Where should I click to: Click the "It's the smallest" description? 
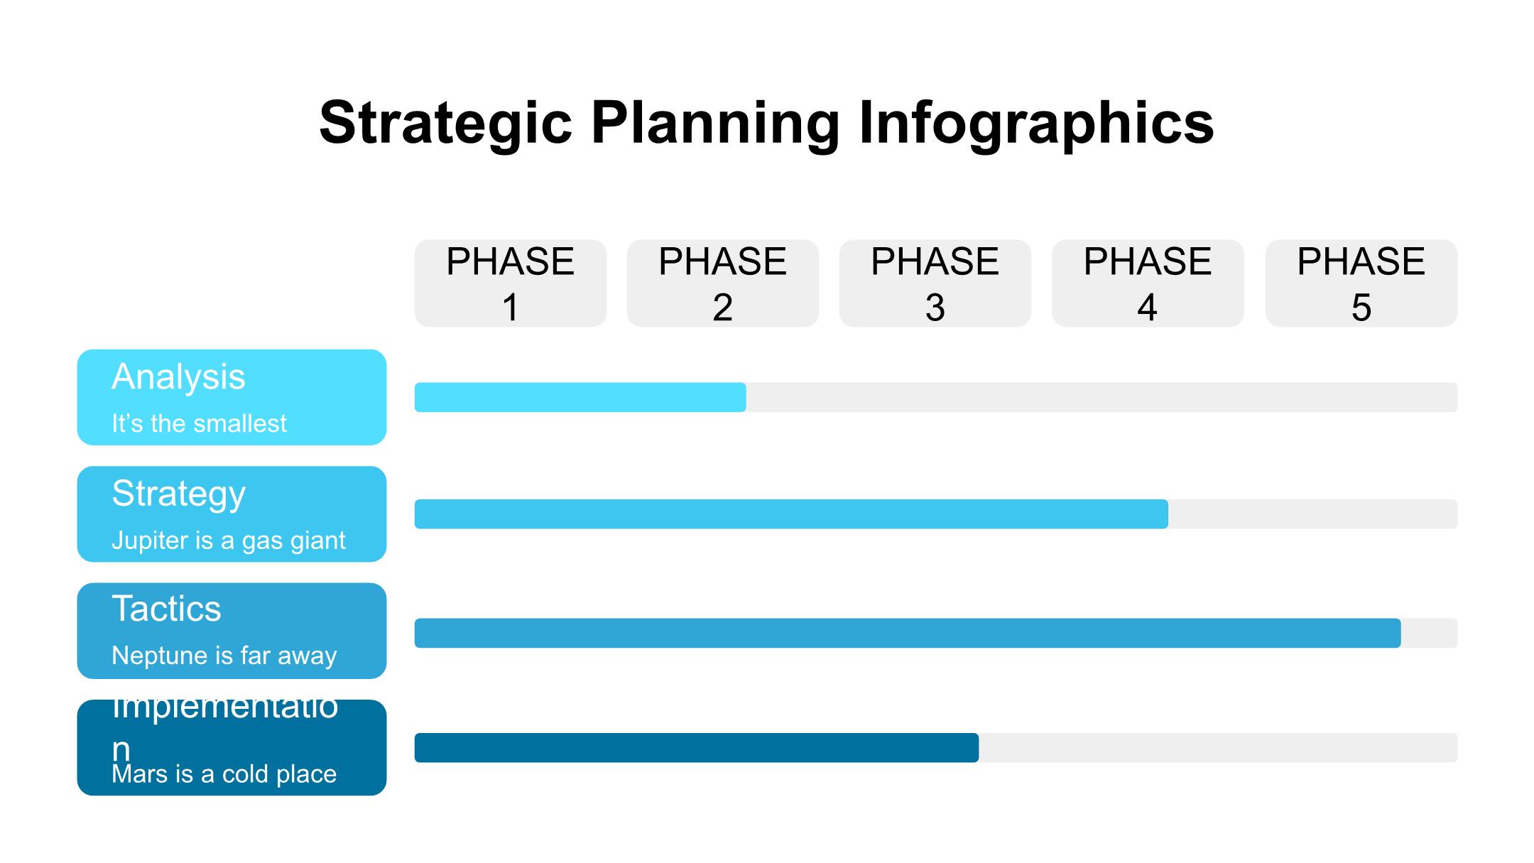coord(199,423)
